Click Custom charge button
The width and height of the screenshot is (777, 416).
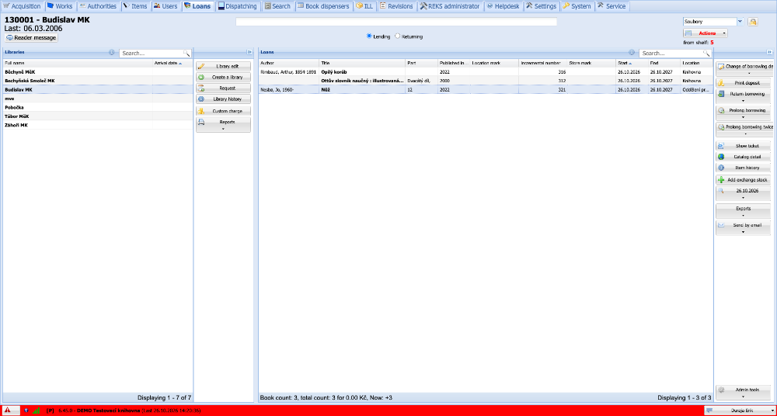(x=223, y=111)
